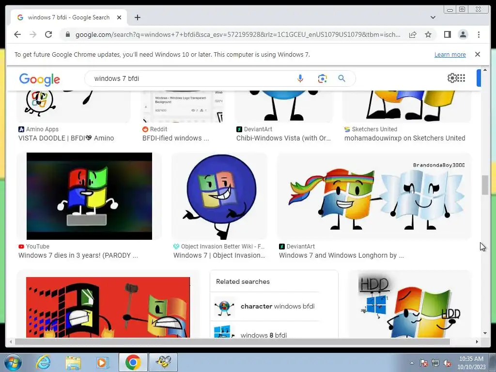Open blue ball Windows 7 Object Invasion image
The height and width of the screenshot is (372, 496).
click(x=219, y=196)
